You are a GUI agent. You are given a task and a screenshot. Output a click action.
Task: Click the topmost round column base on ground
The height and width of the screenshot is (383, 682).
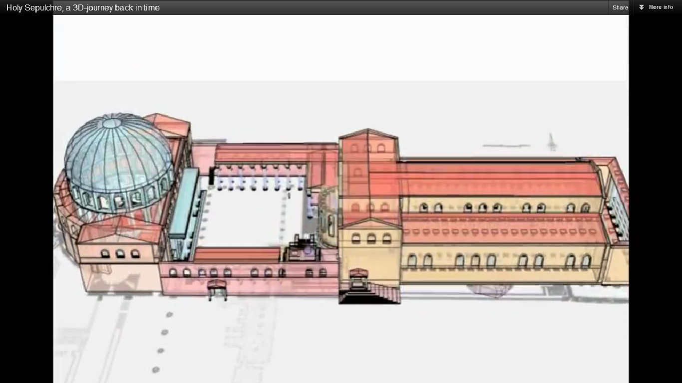pyautogui.click(x=169, y=315)
